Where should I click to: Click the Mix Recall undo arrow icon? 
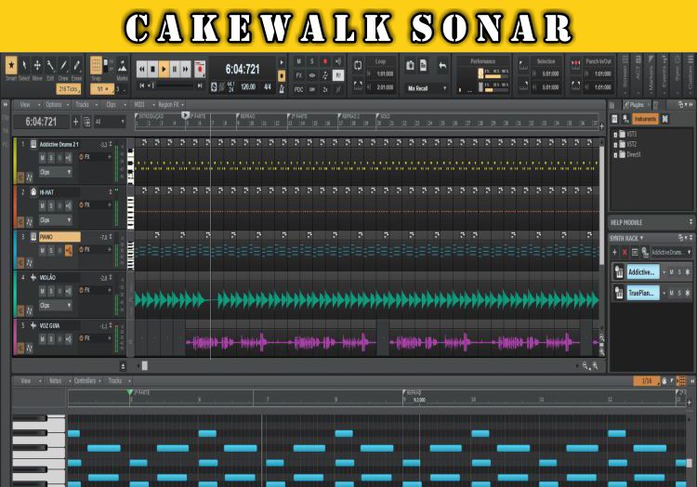pyautogui.click(x=442, y=66)
